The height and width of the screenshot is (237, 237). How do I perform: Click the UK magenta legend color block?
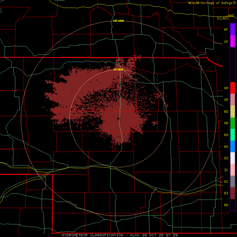233,41
